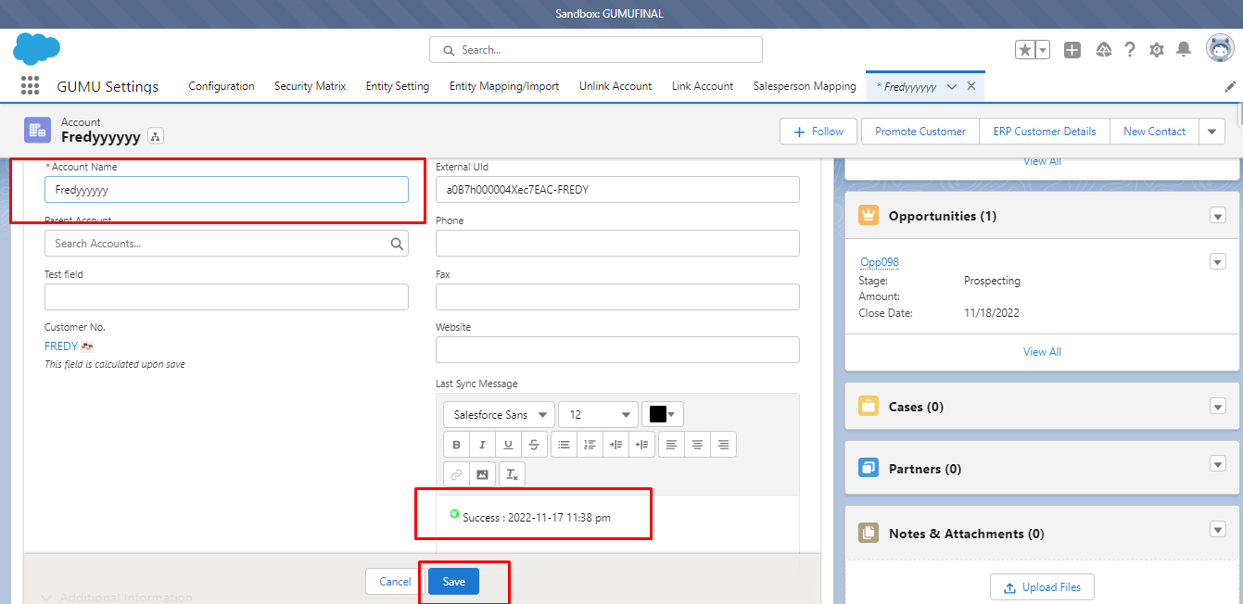Close the Fredyyyyyy tab
This screenshot has height=604, width=1243.
(x=971, y=86)
